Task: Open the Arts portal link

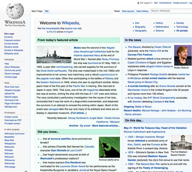Action: tap(137, 23)
